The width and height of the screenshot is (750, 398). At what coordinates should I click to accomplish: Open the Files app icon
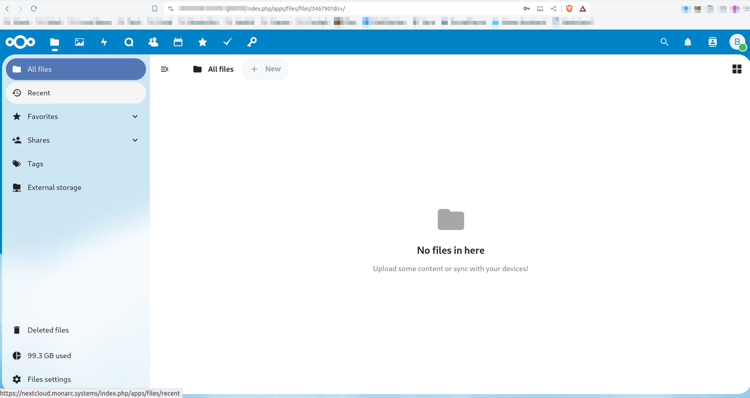pyautogui.click(x=55, y=42)
